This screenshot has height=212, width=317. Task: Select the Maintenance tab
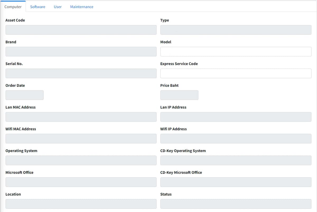pyautogui.click(x=82, y=7)
